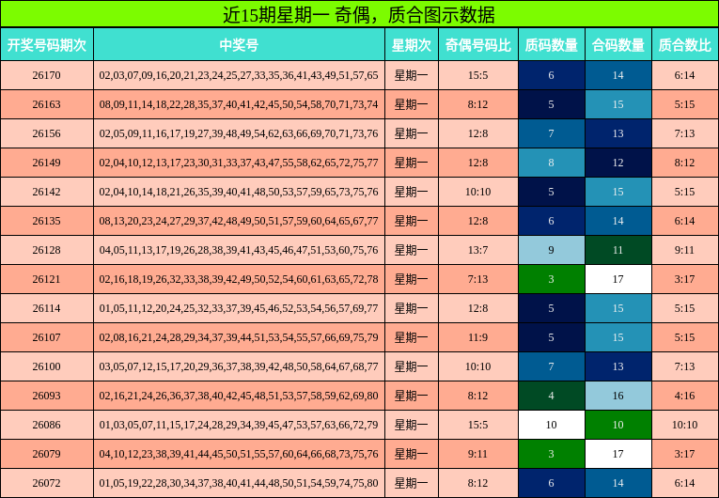
Task: Click the 中奖号 column header
Action: [x=239, y=45]
